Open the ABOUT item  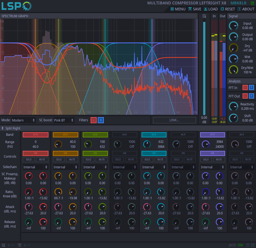(246, 9)
